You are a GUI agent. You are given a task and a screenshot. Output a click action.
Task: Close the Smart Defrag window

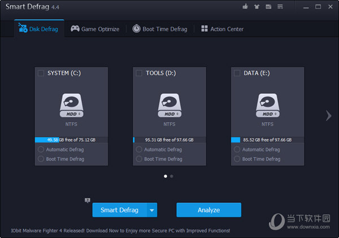click(x=331, y=7)
